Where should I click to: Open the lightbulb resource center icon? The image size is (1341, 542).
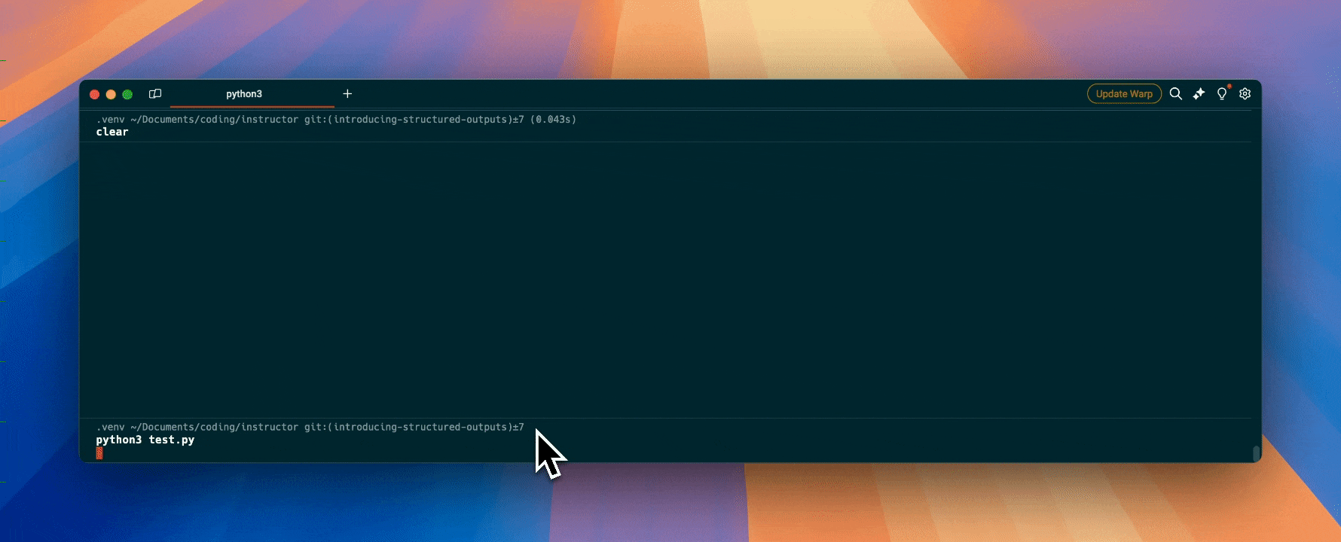1222,94
